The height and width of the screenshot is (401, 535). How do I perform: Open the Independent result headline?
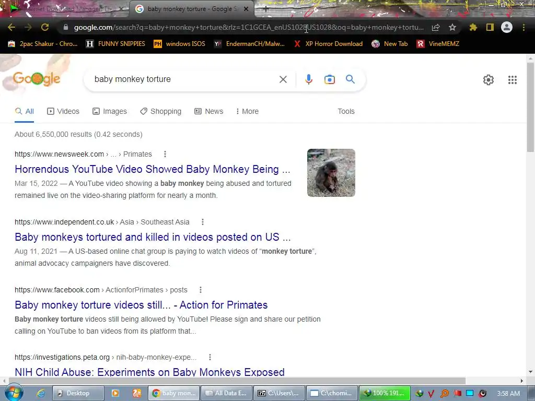(153, 237)
